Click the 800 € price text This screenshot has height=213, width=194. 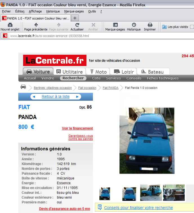tap(26, 127)
